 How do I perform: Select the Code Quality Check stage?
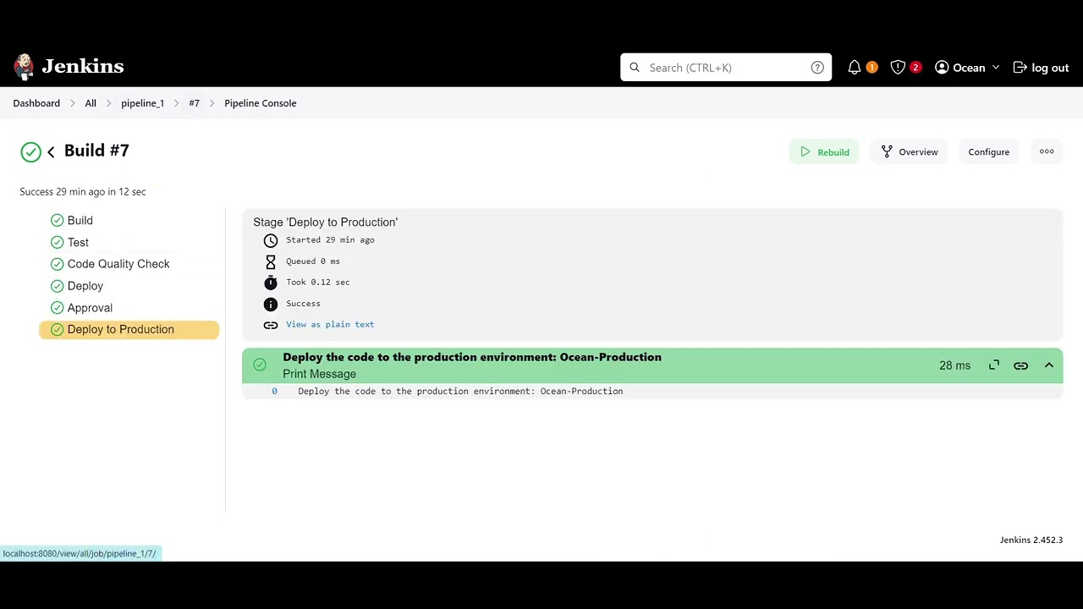(x=129, y=264)
